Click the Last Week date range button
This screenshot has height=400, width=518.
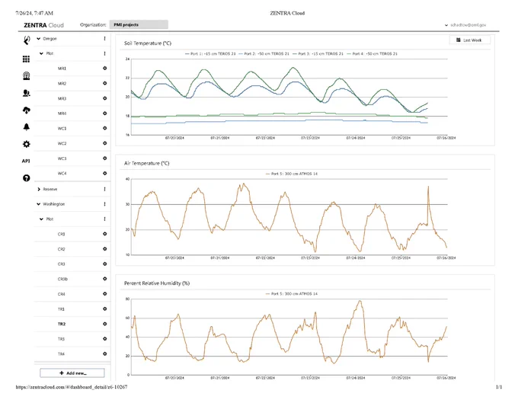[470, 40]
